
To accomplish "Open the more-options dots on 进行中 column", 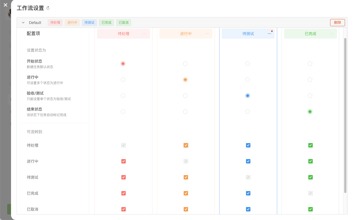I will click(207, 34).
